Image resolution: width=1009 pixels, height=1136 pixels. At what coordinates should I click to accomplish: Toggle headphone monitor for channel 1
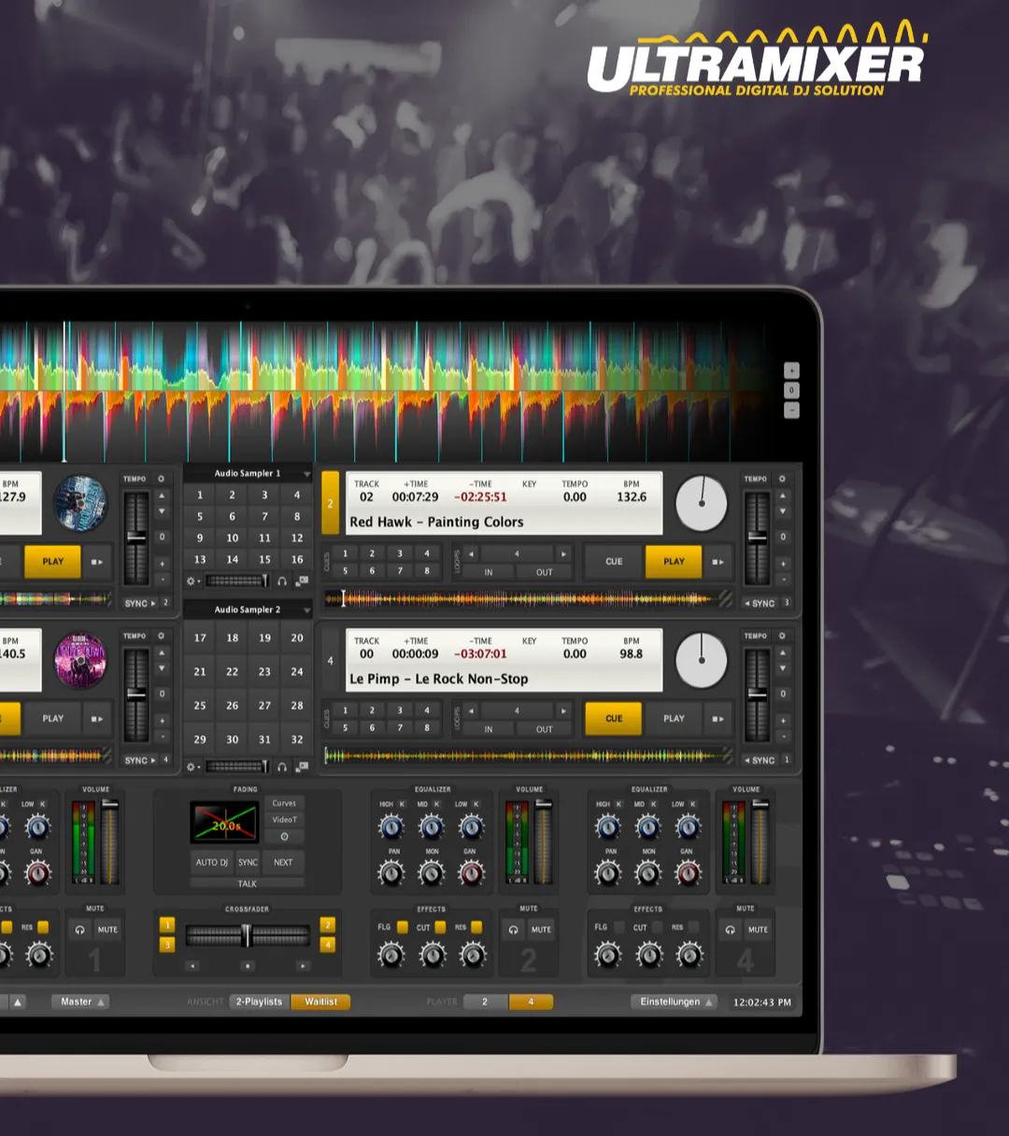(x=79, y=929)
